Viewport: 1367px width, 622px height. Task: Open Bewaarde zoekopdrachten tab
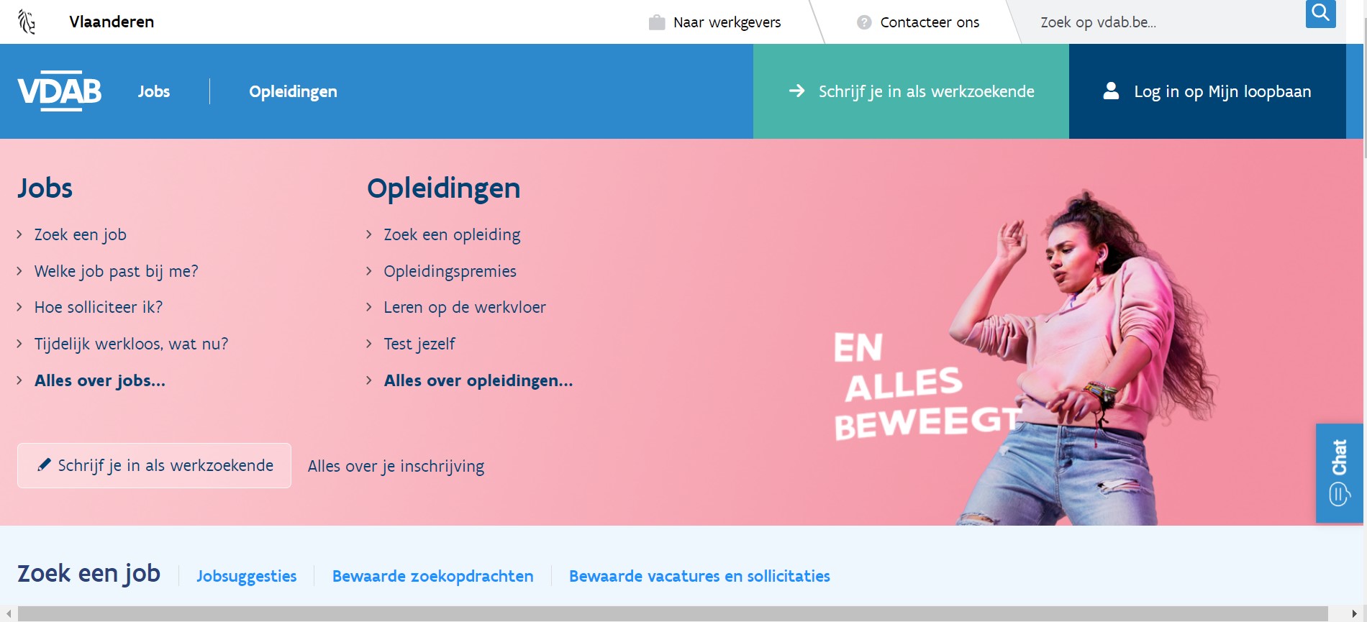(x=432, y=576)
